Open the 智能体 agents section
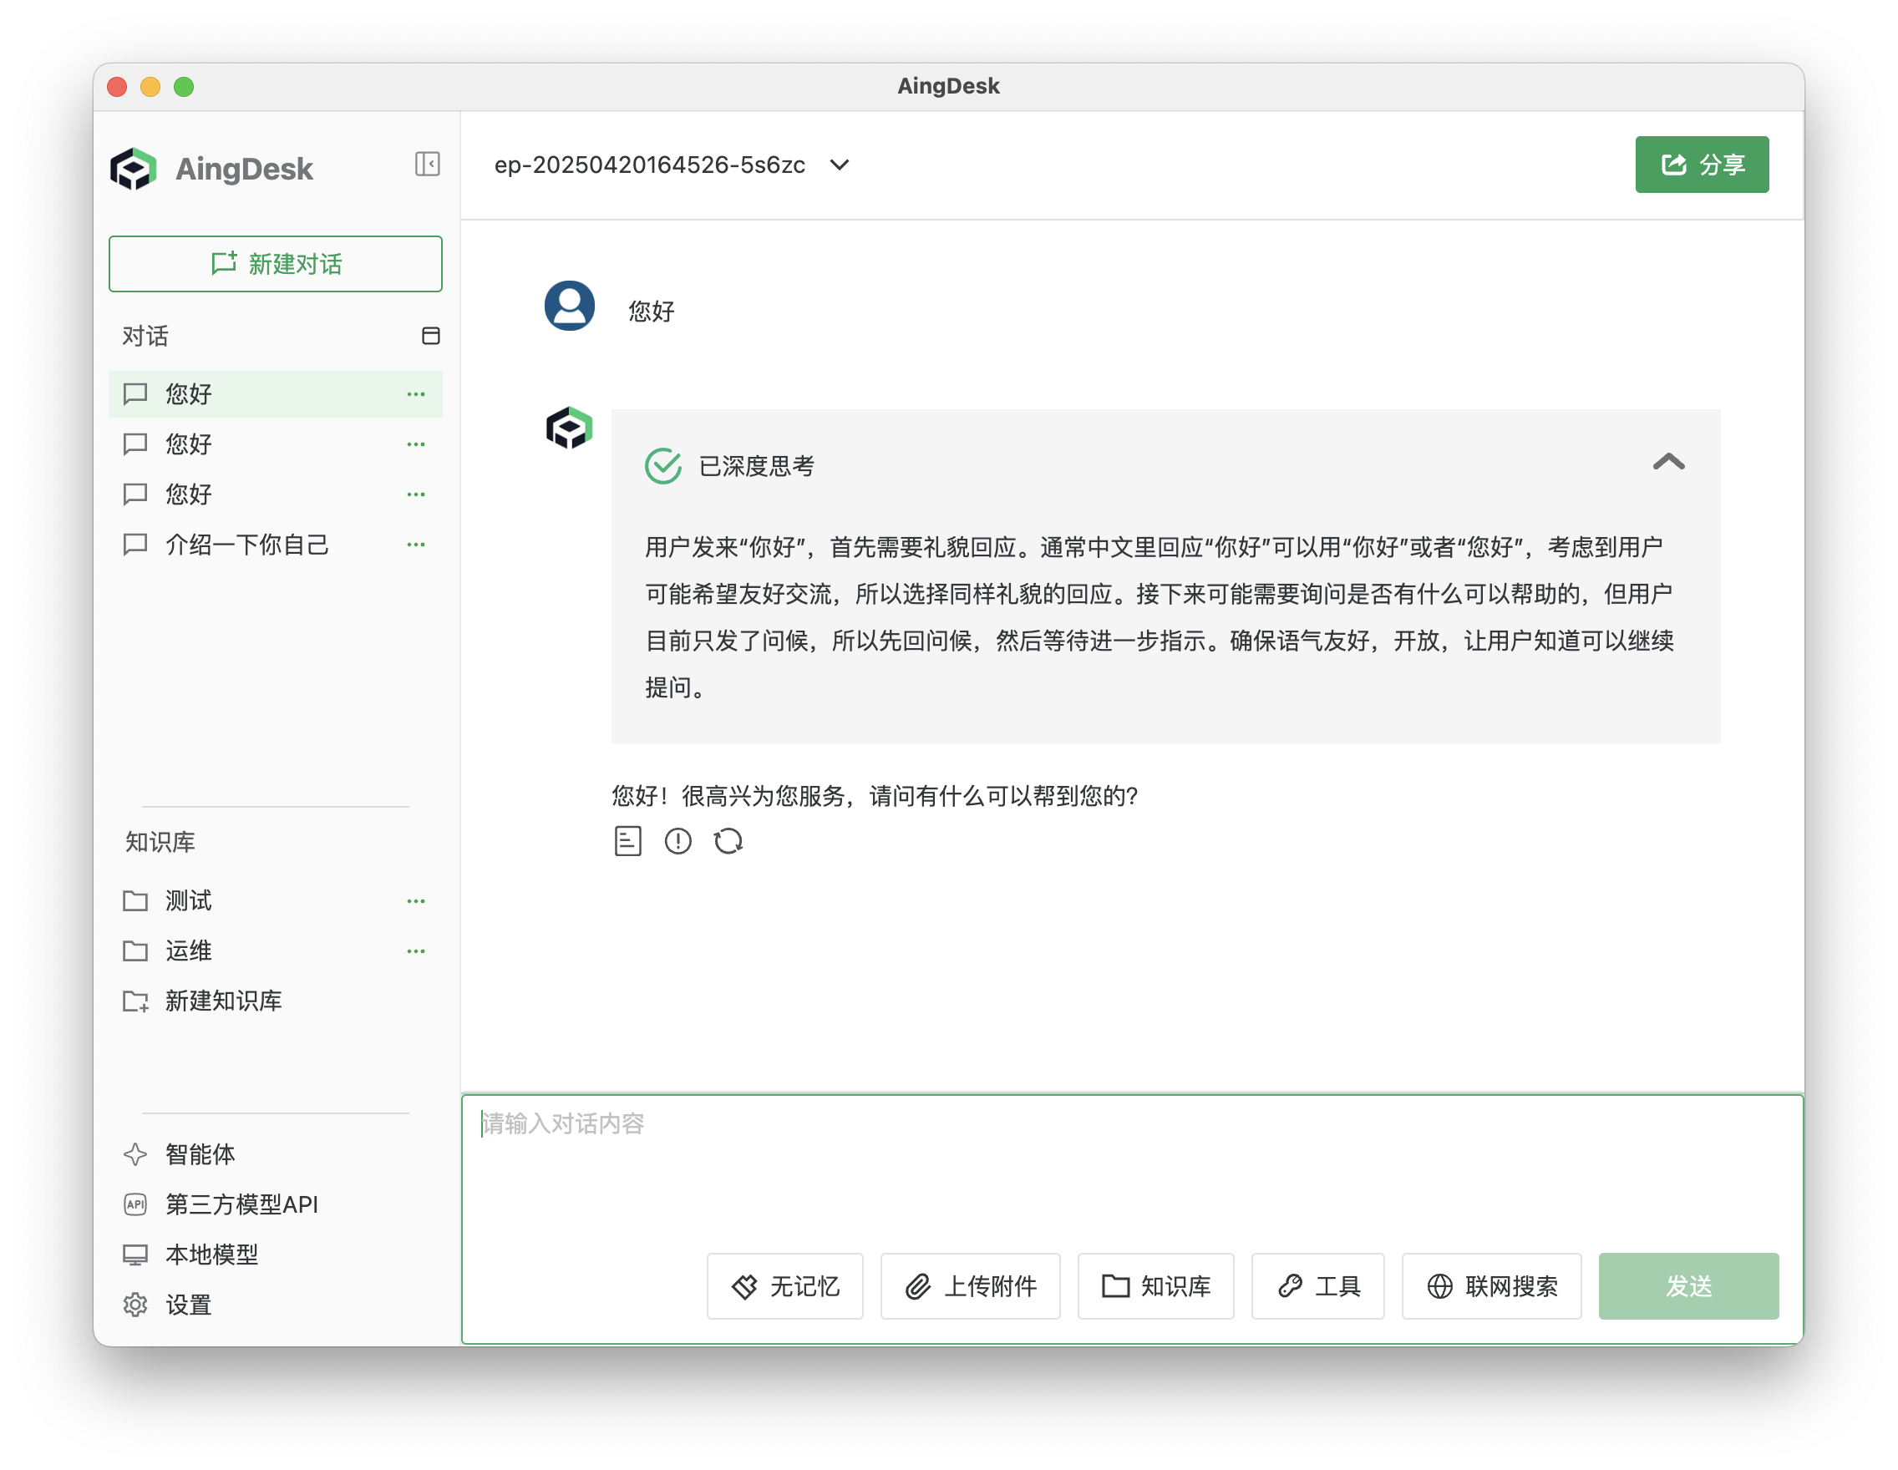 [200, 1153]
